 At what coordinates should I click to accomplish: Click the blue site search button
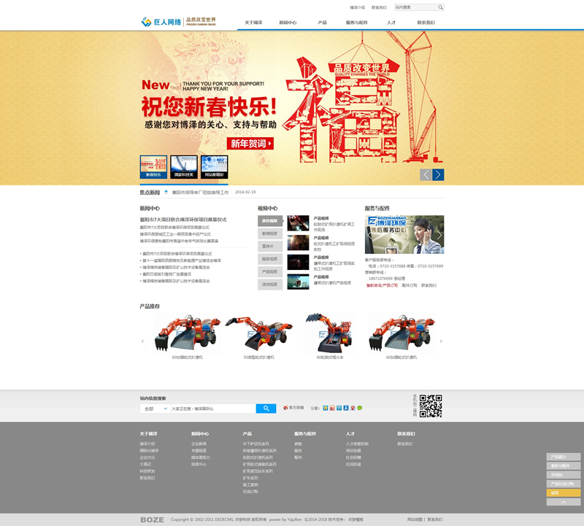[x=266, y=409]
